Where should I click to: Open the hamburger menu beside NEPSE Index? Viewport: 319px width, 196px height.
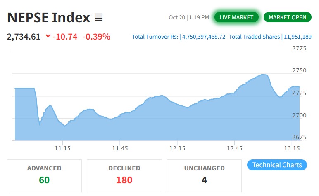point(99,17)
